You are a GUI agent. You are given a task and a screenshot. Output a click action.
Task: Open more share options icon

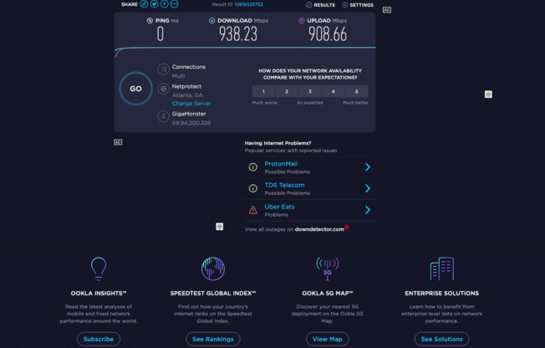pyautogui.click(x=174, y=4)
